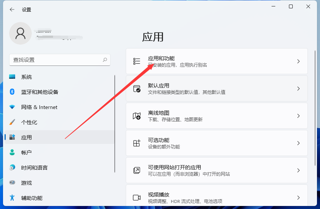Screen dimensions: 320x209
Task: Expand the 默认应用 chevron
Action: pyautogui.click(x=298, y=89)
